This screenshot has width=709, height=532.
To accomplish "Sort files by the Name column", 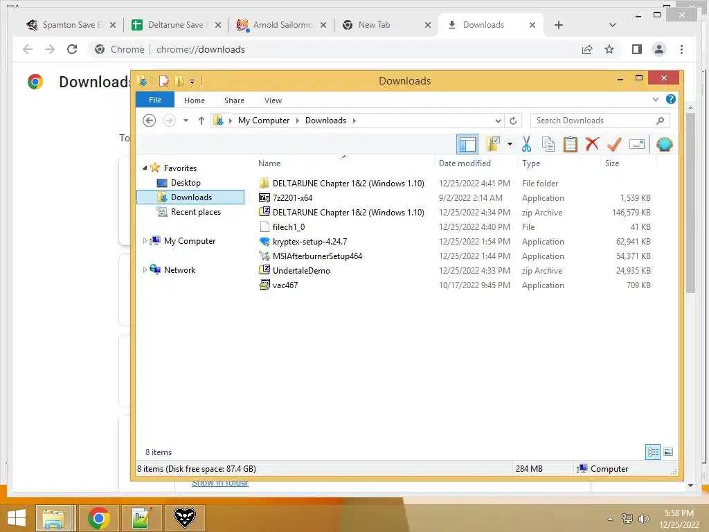I will 269,163.
